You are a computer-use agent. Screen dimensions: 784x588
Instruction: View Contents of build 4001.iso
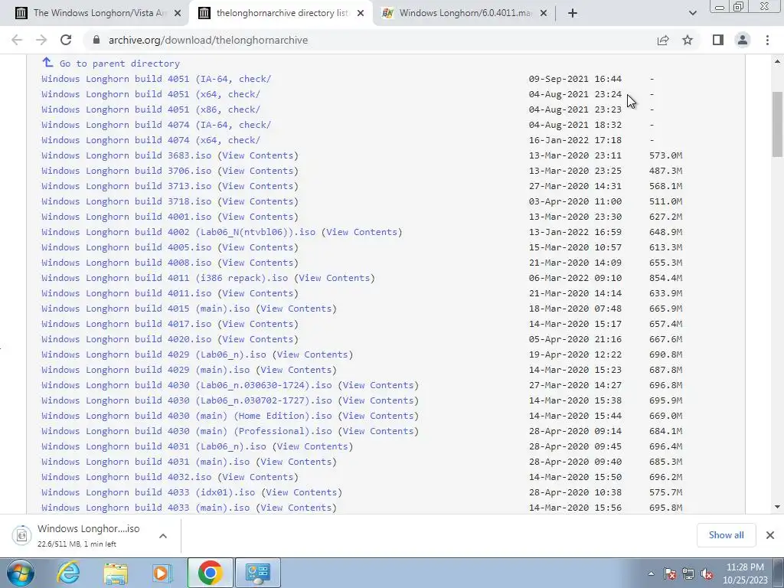point(257,217)
